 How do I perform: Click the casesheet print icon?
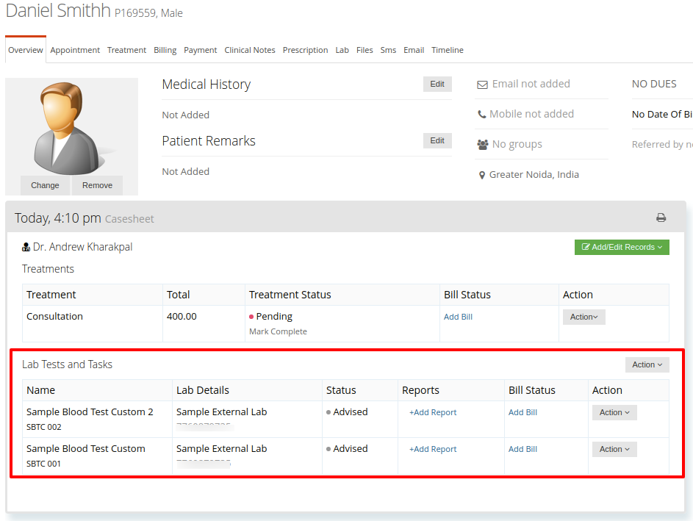[x=661, y=218]
